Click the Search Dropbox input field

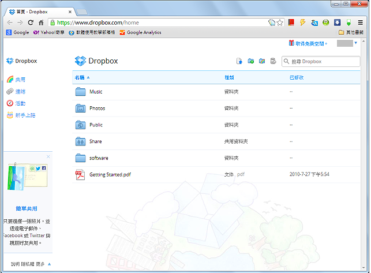321,61
